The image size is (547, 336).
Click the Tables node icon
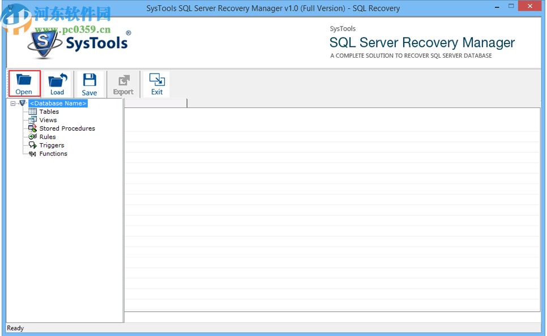coord(32,111)
